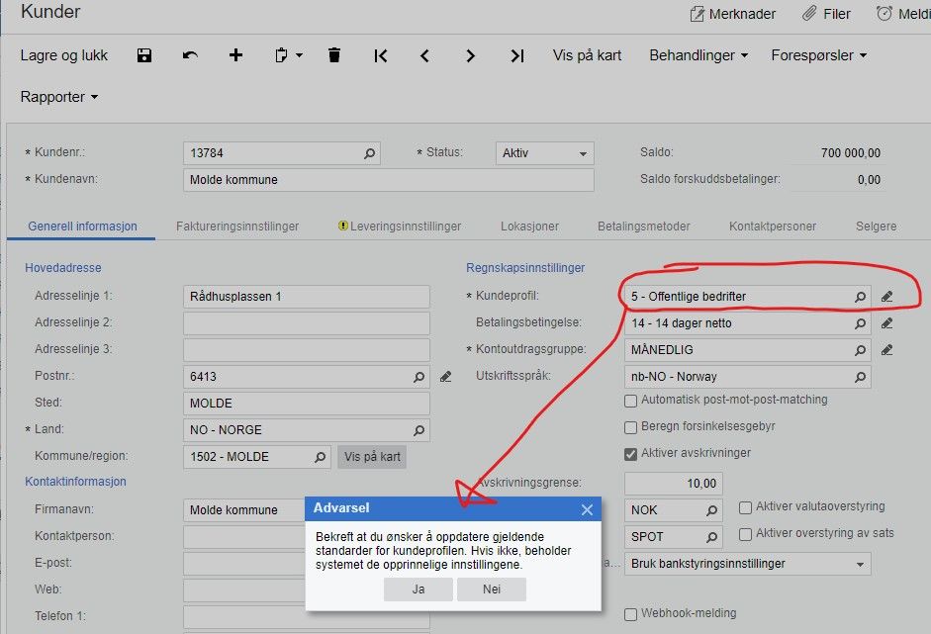Enable Aktiver valutaoverstyring checkbox
Viewport: 931px width, 634px height.
click(745, 507)
